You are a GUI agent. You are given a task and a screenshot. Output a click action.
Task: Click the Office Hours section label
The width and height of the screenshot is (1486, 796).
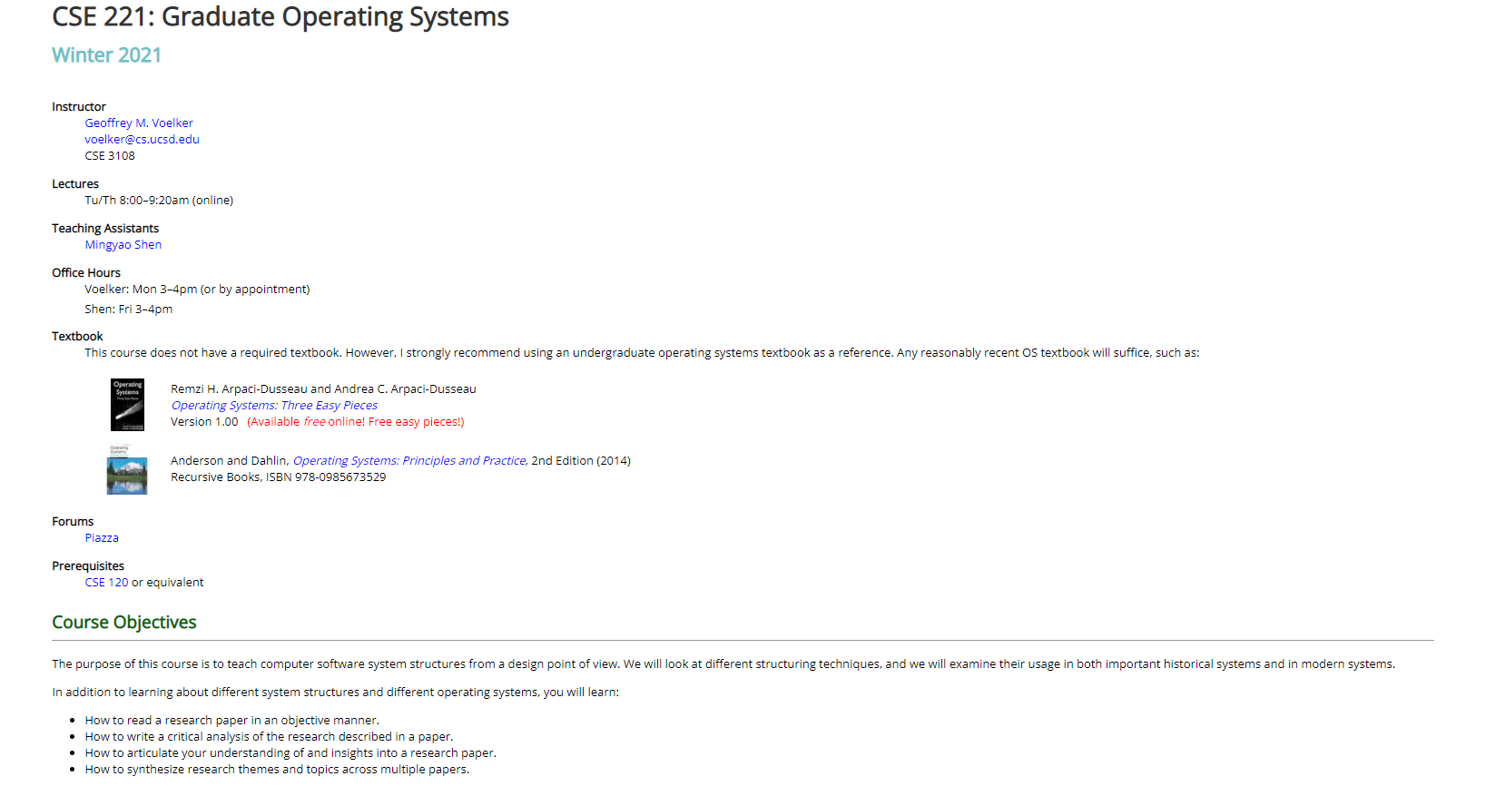(x=86, y=272)
